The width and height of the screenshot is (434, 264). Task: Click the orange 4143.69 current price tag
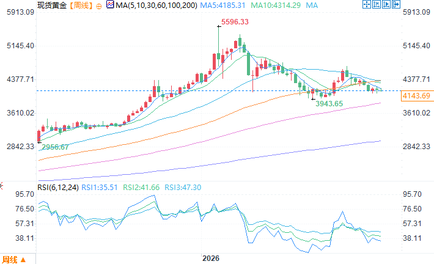tap(416, 96)
